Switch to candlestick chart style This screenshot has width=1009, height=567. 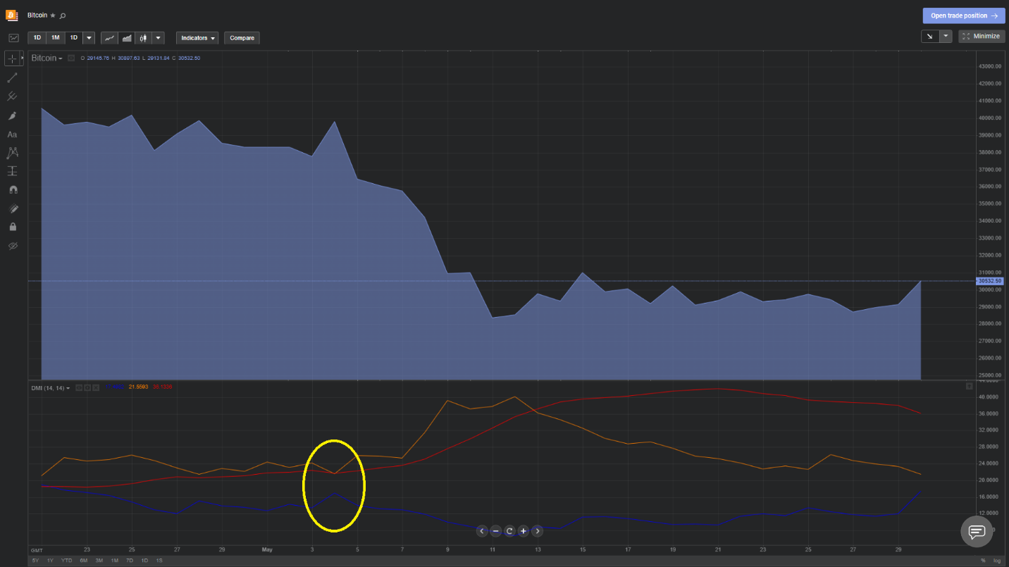[144, 38]
